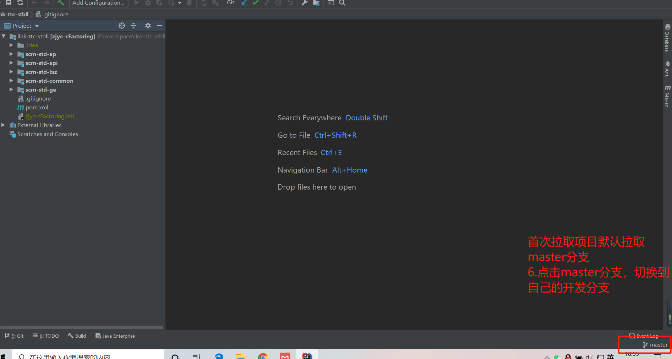Open Microsoft Edge from the taskbar
Viewport: 672px width, 359px height.
tap(219, 356)
